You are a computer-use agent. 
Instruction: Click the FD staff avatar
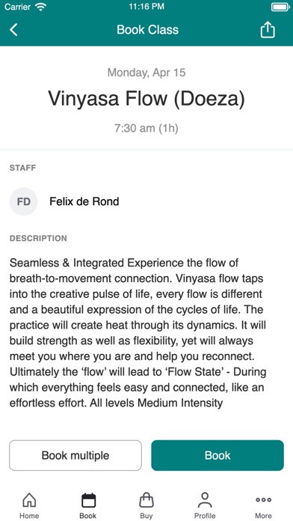[24, 201]
